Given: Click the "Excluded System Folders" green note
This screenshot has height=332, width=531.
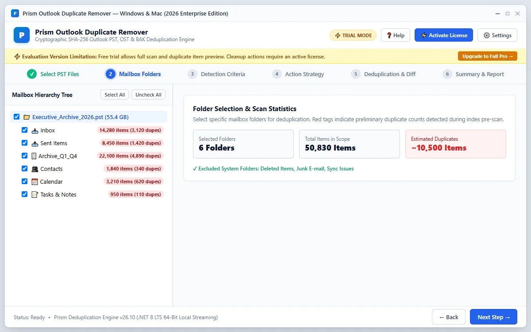Looking at the screenshot, I should 273,169.
